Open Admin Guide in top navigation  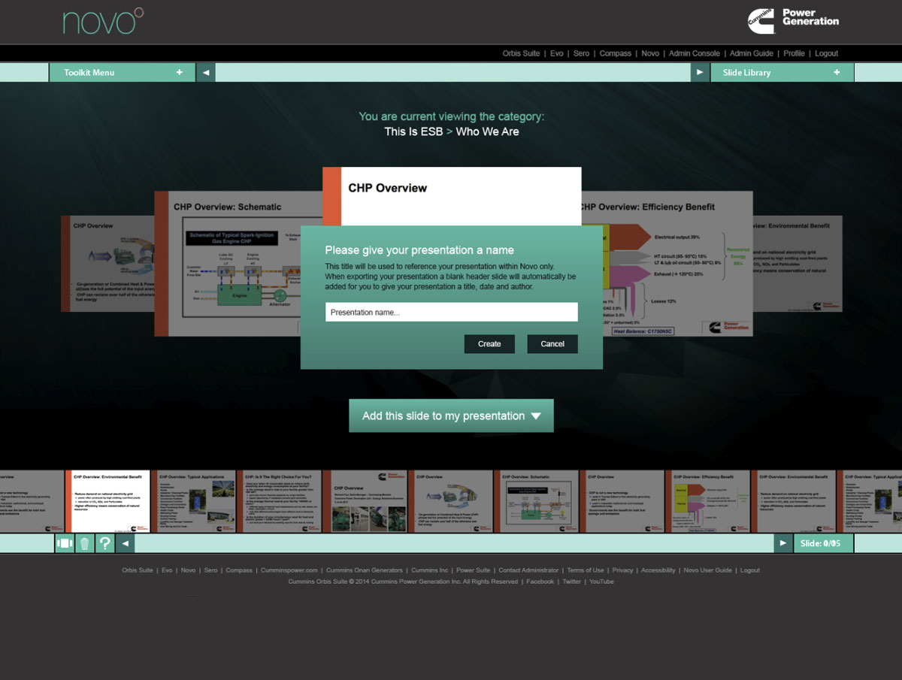(752, 53)
